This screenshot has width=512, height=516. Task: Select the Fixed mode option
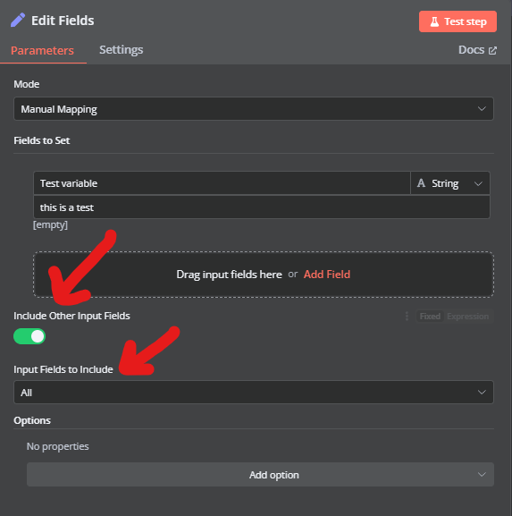pos(430,317)
